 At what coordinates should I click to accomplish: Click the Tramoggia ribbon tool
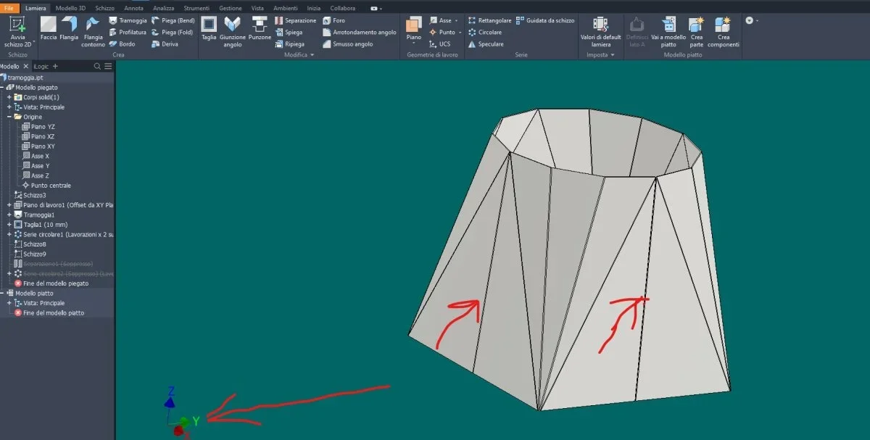(x=128, y=21)
